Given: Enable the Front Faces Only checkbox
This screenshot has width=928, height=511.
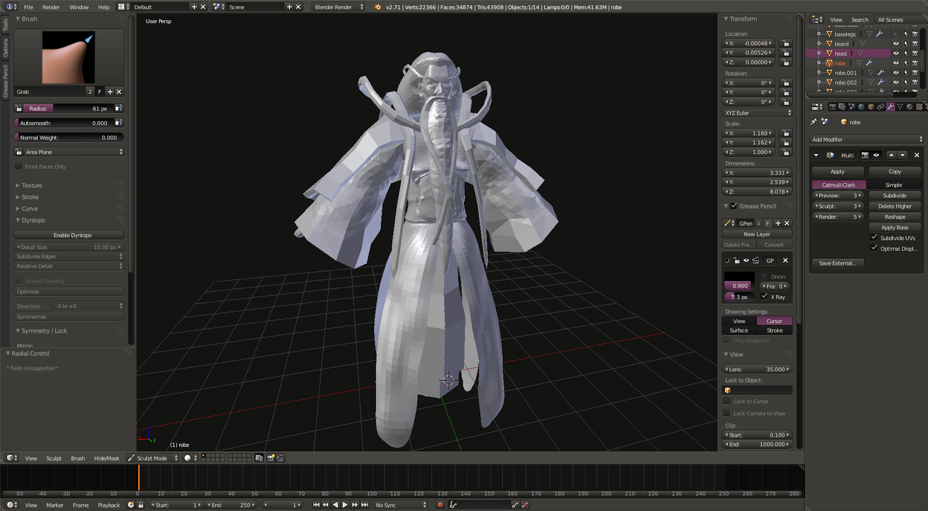Looking at the screenshot, I should pos(19,166).
